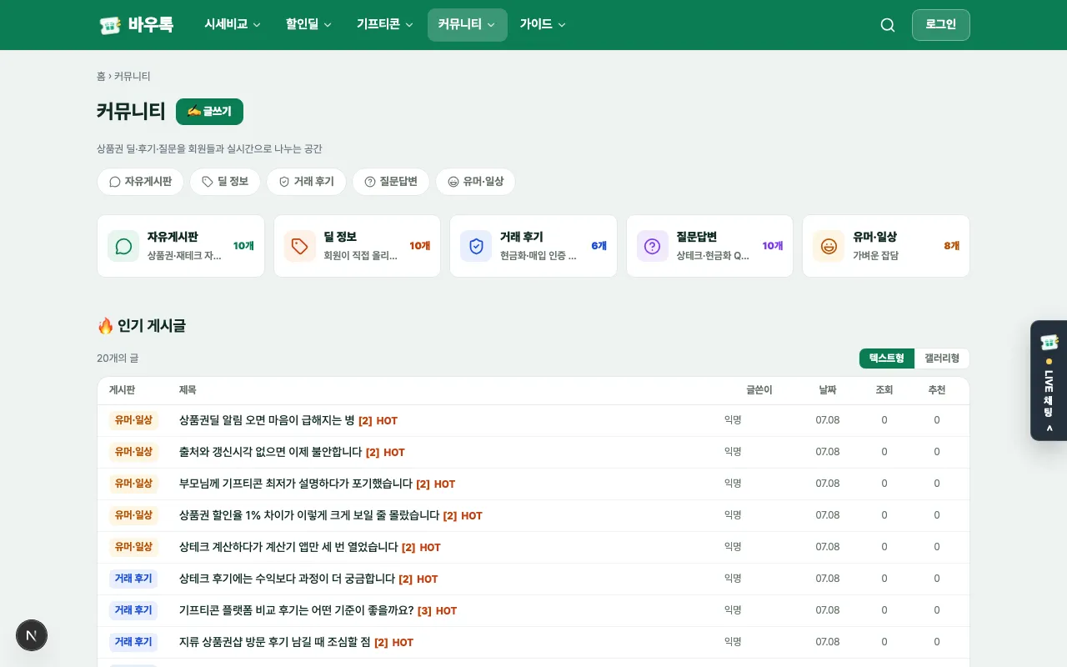Open post 기프티콘 플랫폼 비교 후기는 어떤 기준이
The image size is (1067, 667).
pyautogui.click(x=297, y=610)
